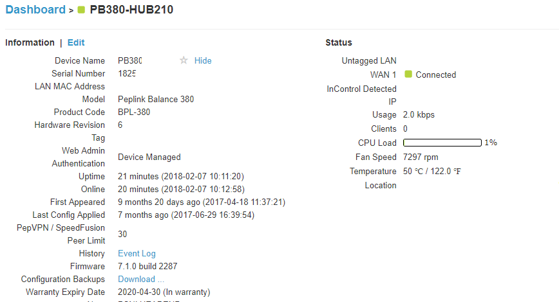
Task: Click the WAN 1 Connected status text
Action: 435,75
